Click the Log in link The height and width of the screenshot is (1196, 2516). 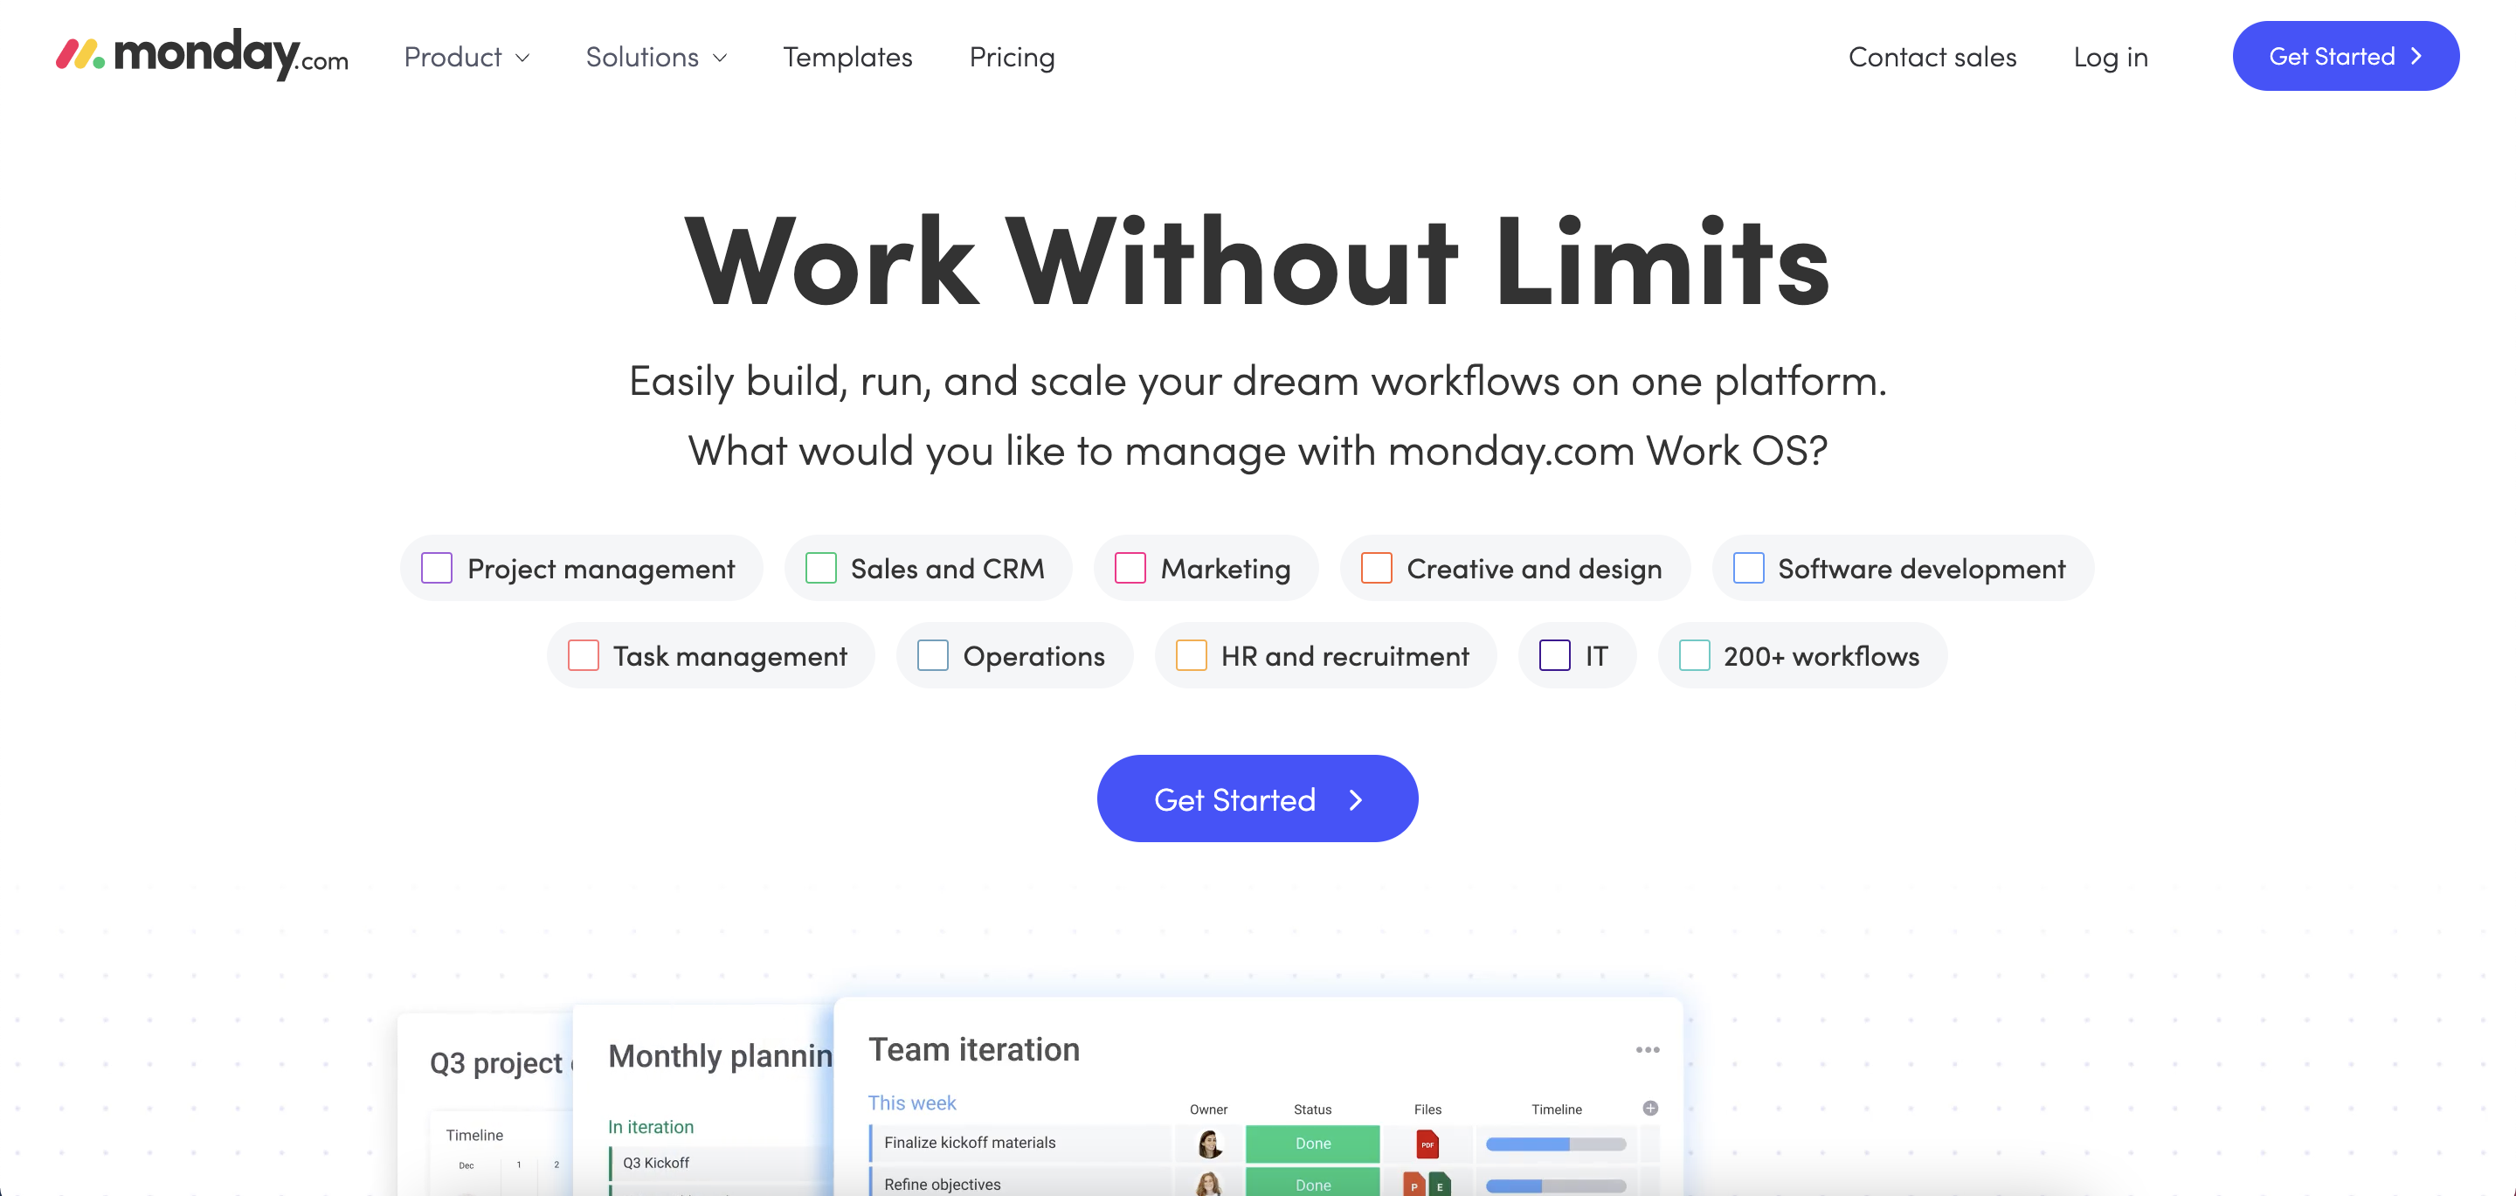(2110, 56)
